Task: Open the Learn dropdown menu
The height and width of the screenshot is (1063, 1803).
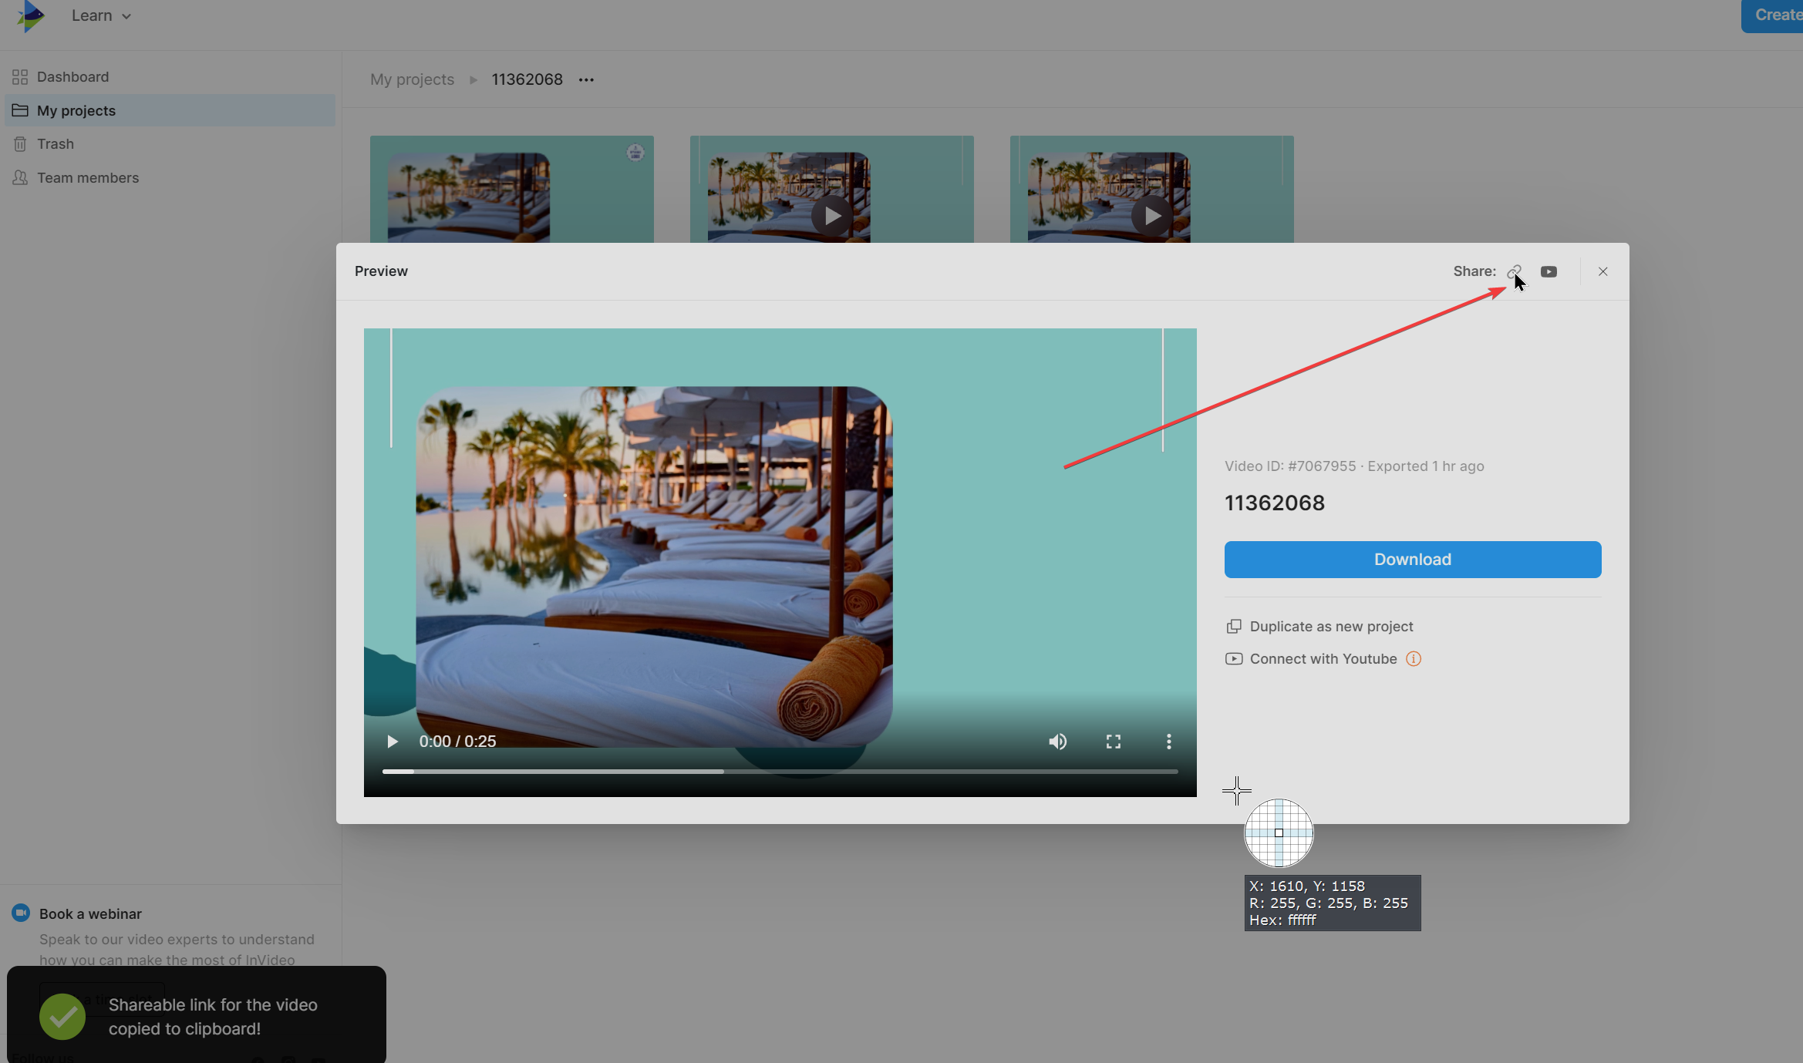Action: [x=100, y=15]
